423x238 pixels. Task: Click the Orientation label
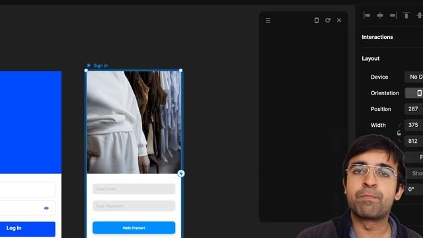385,93
